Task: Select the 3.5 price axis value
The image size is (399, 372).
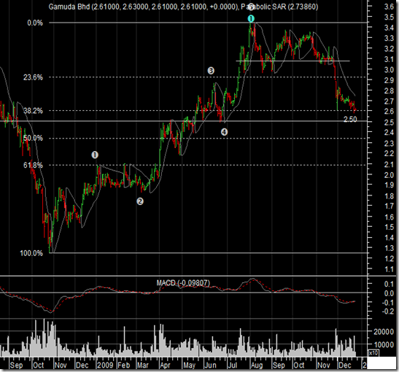Action: (389, 17)
